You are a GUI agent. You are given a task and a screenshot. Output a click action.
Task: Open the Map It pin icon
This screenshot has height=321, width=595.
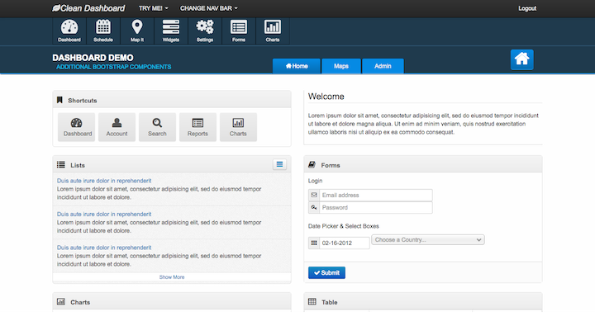point(137,31)
